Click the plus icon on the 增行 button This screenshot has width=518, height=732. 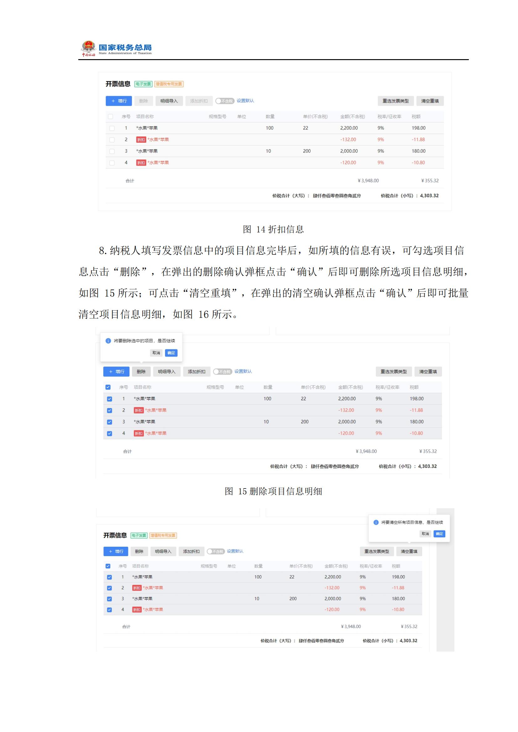(x=113, y=101)
